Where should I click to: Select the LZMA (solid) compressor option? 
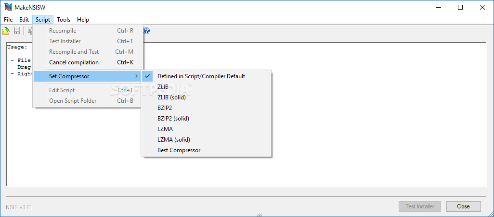click(x=206, y=139)
